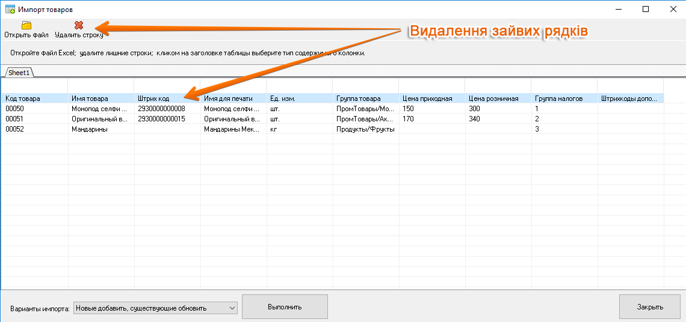The image size is (686, 322).
Task: Click the Мандарины Мек... print name cell
Action: coord(233,129)
